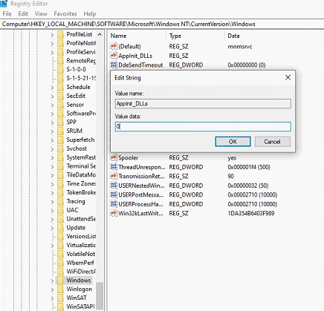
Task: Expand the Sensor key
Action: tap(52, 105)
